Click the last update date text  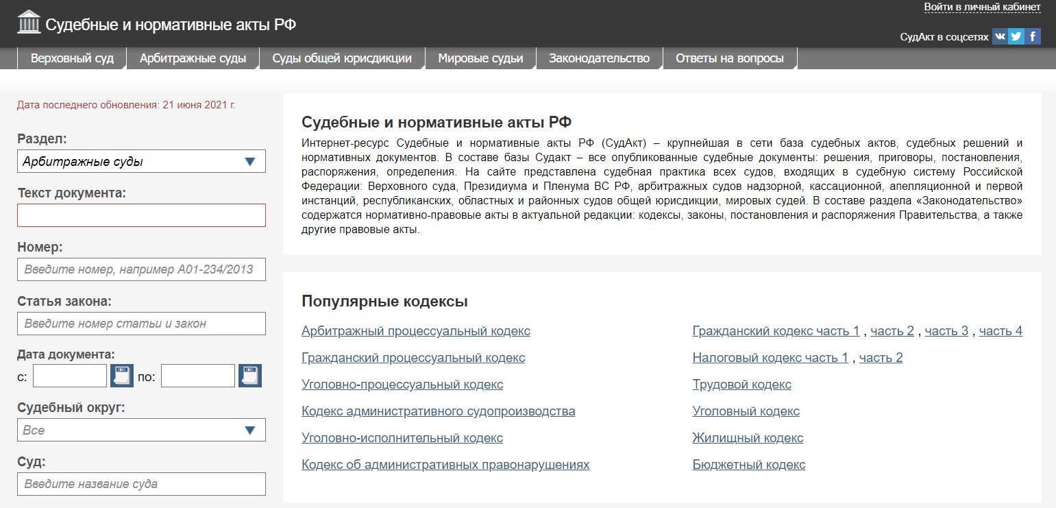[x=126, y=105]
